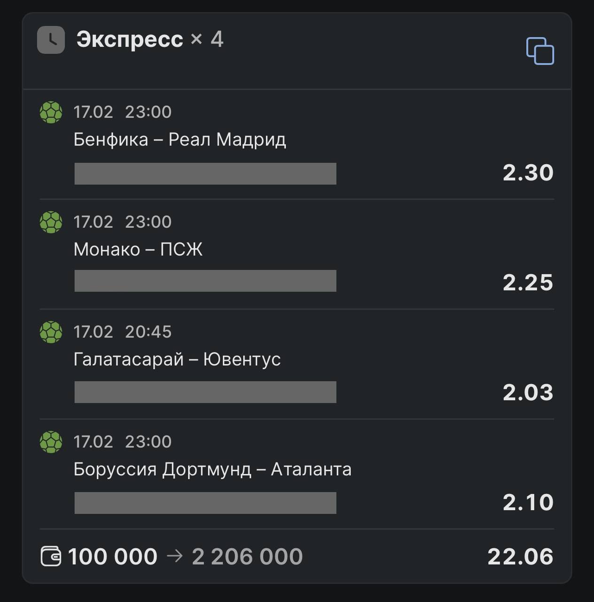Open the Монако – ПСЖ match
Viewport: 594px width, 602px height.
coord(138,250)
